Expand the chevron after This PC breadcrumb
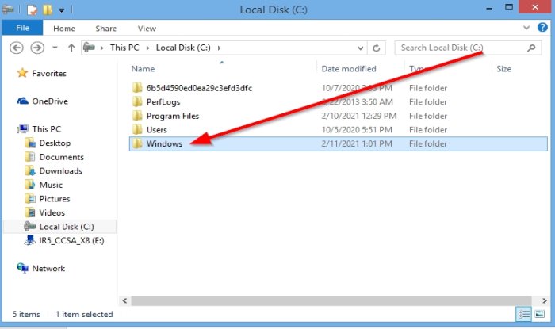Viewport: 555px width, 329px height. tap(147, 48)
